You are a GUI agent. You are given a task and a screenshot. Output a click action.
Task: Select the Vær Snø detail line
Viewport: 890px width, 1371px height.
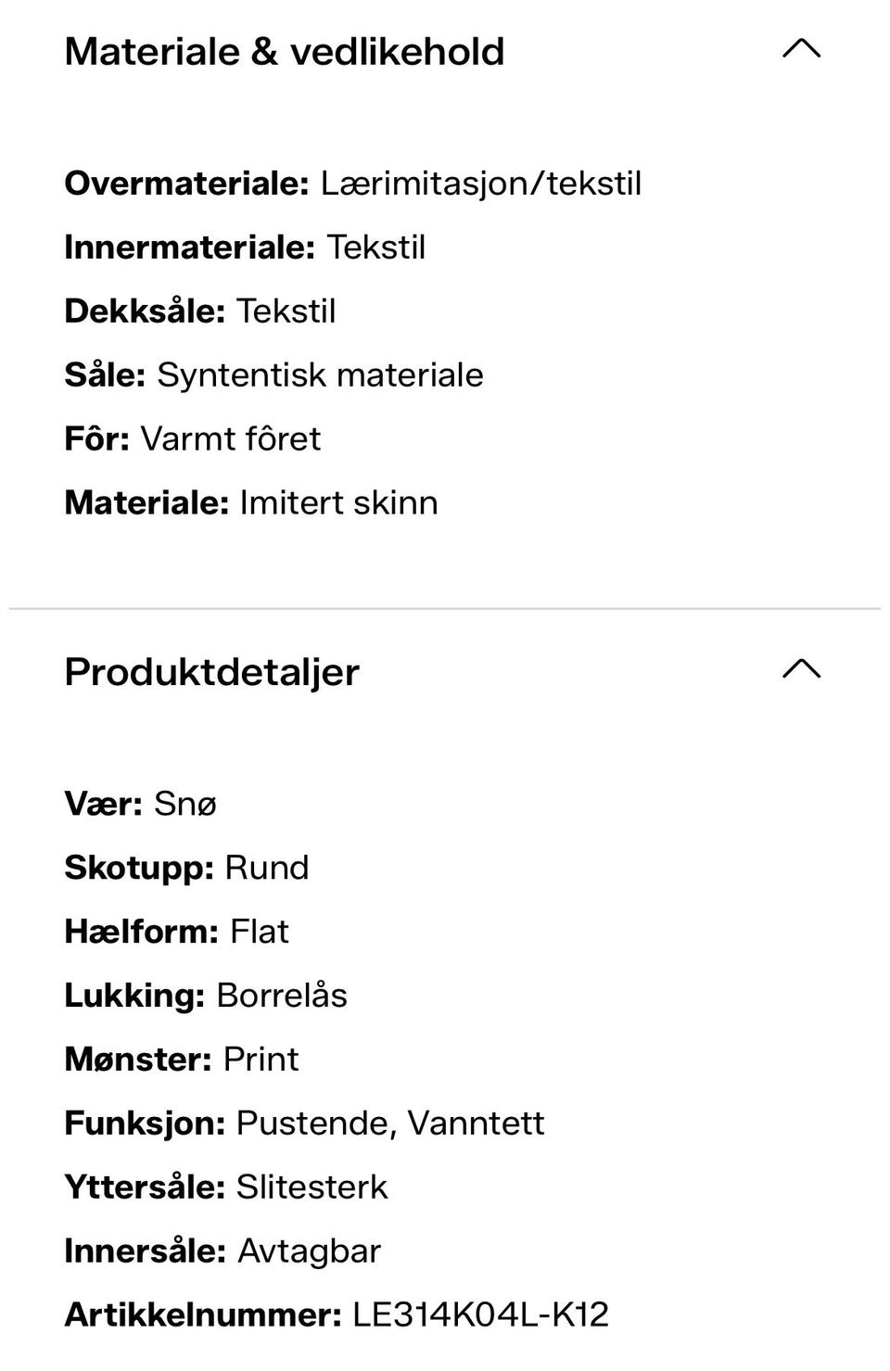pyautogui.click(x=141, y=804)
